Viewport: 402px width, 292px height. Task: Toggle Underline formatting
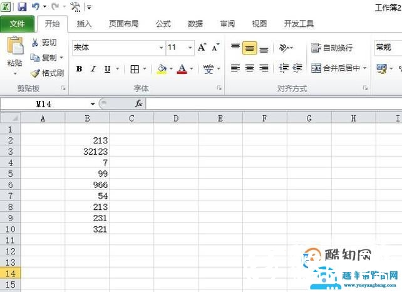(108, 69)
